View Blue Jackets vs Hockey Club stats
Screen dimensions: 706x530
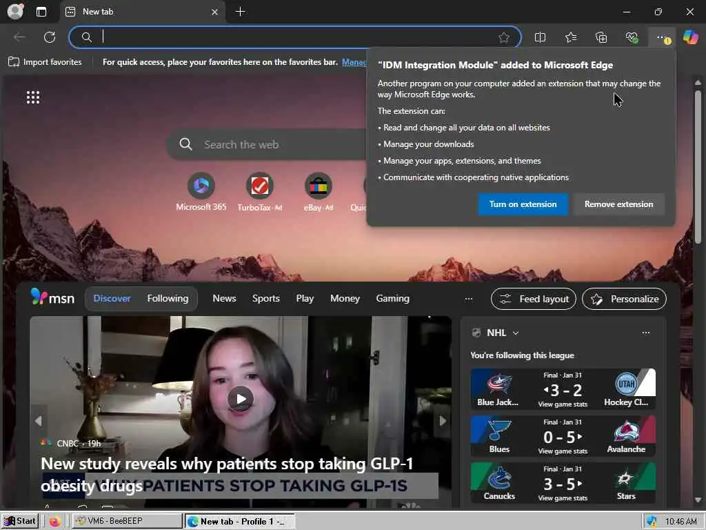(563, 404)
